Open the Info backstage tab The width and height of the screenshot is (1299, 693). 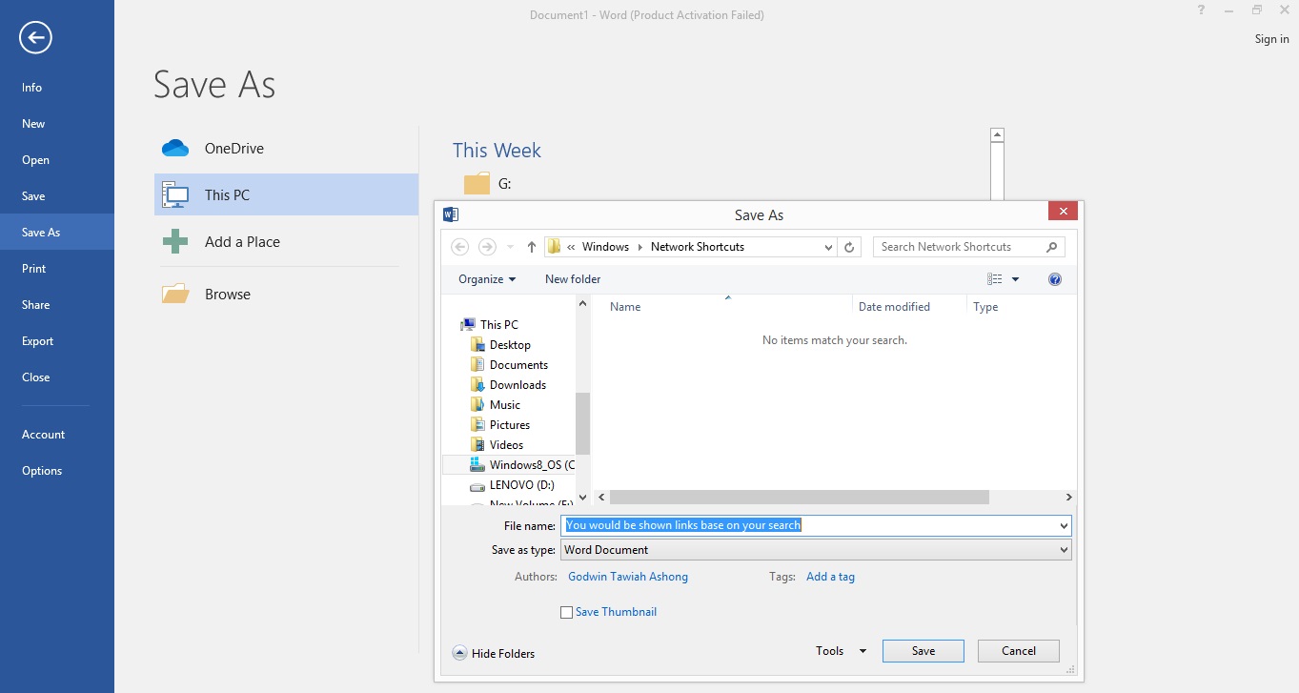click(57, 88)
